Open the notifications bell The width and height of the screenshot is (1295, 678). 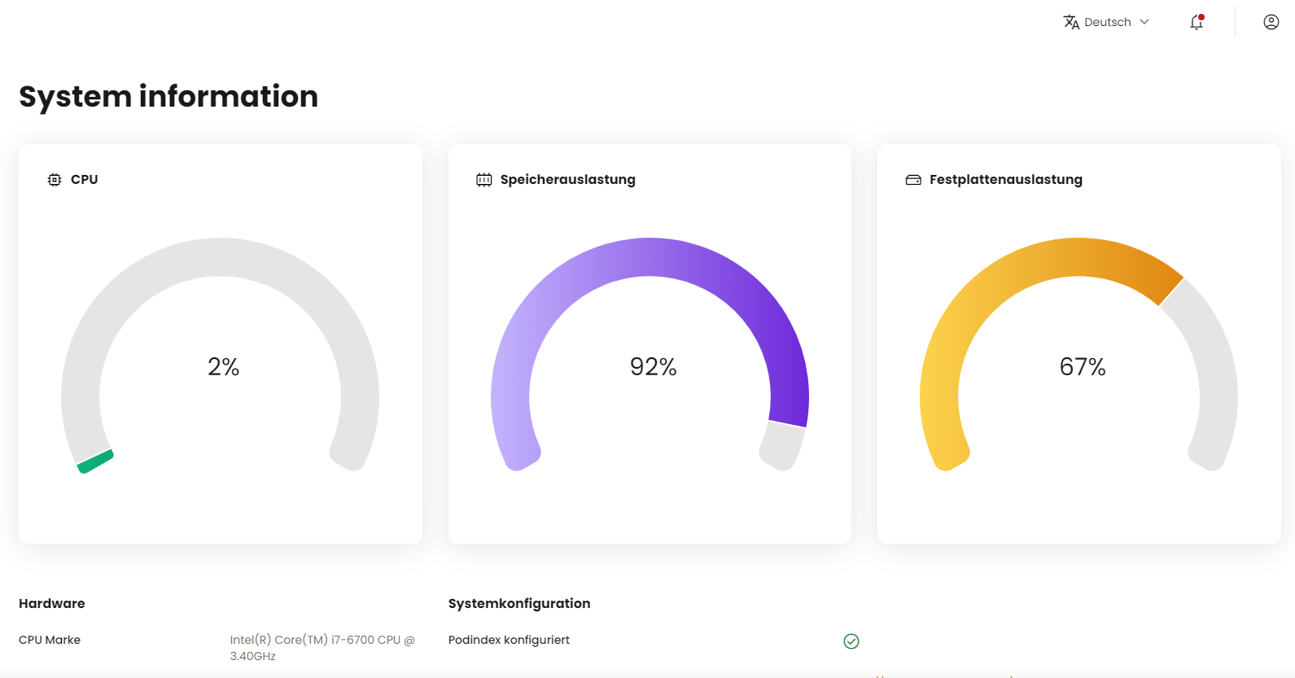[x=1196, y=23]
